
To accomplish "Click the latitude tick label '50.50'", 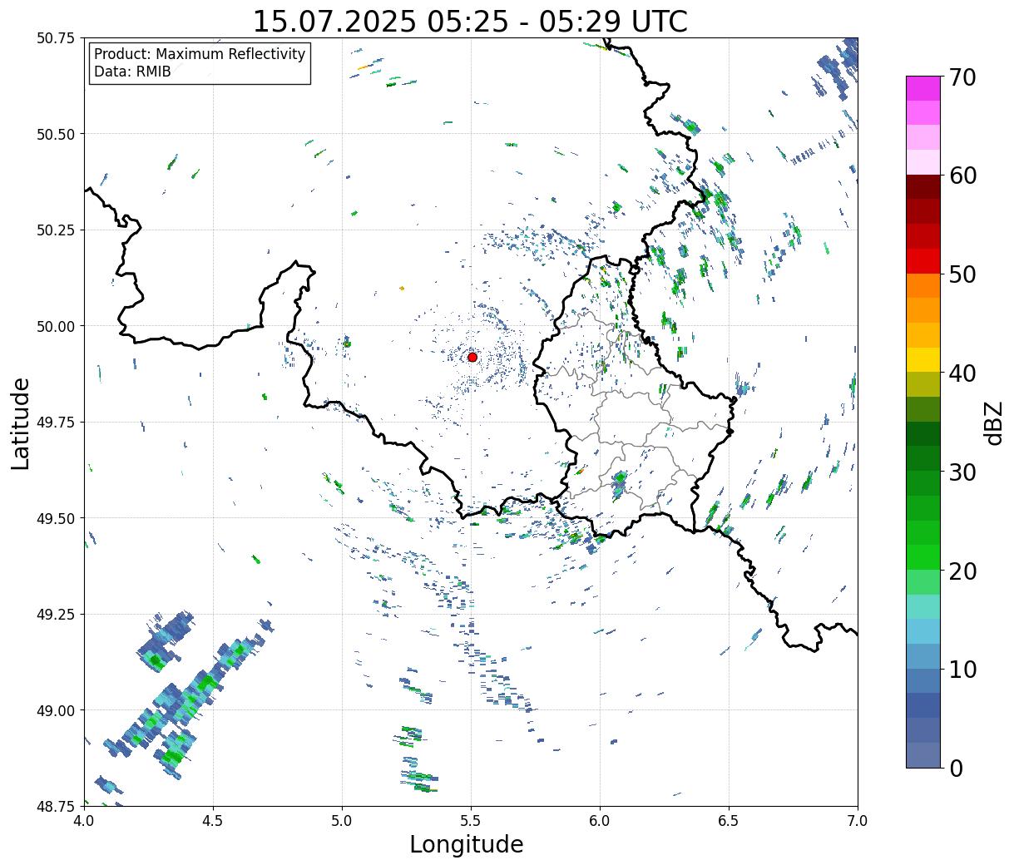I will click(x=56, y=134).
